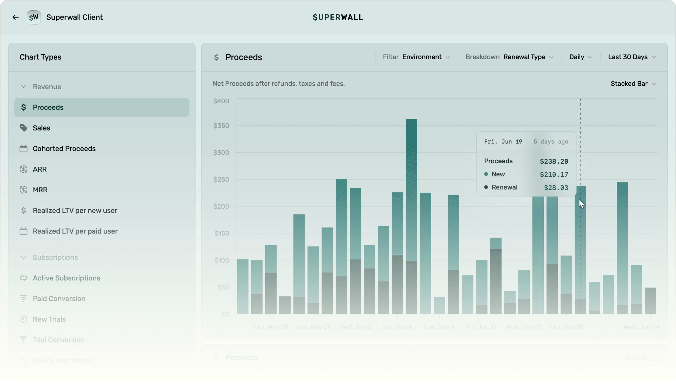The height and width of the screenshot is (389, 676).
Task: Click the Paid Conversion filter-lines icon
Action: point(24,299)
